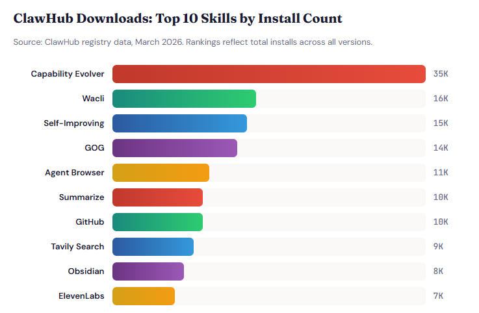Click the 16K value
Viewport: 479px width, 313px height.
(441, 99)
